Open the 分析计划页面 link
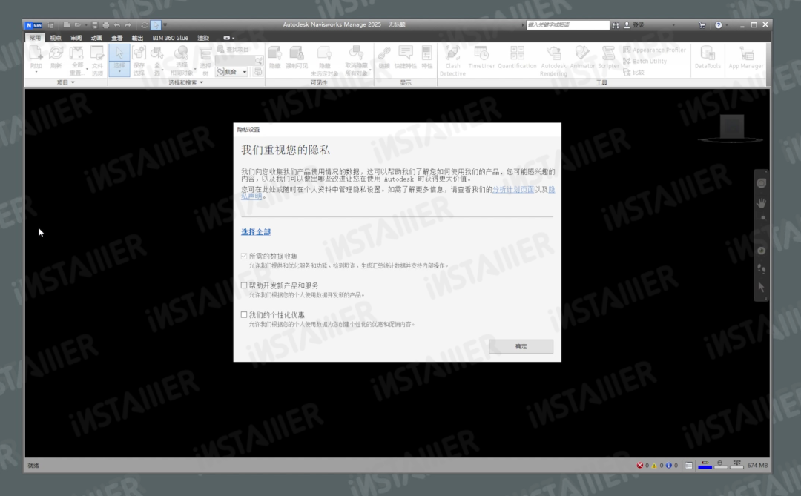The image size is (801, 496). tap(513, 190)
